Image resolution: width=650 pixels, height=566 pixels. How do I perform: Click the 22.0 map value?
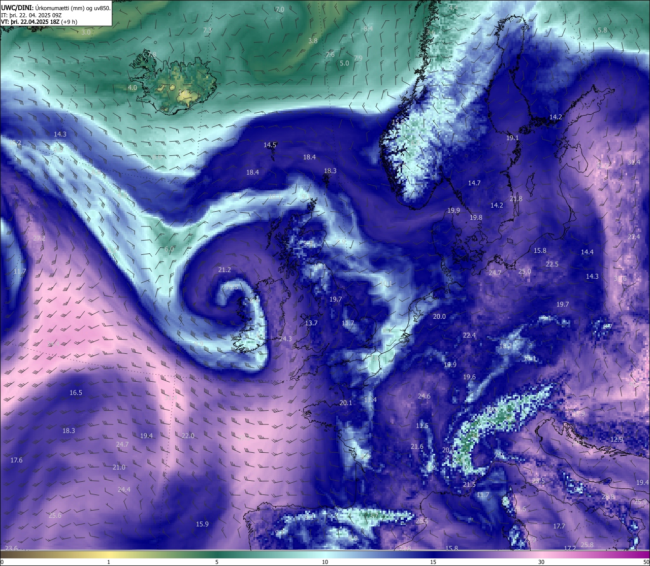pos(188,436)
